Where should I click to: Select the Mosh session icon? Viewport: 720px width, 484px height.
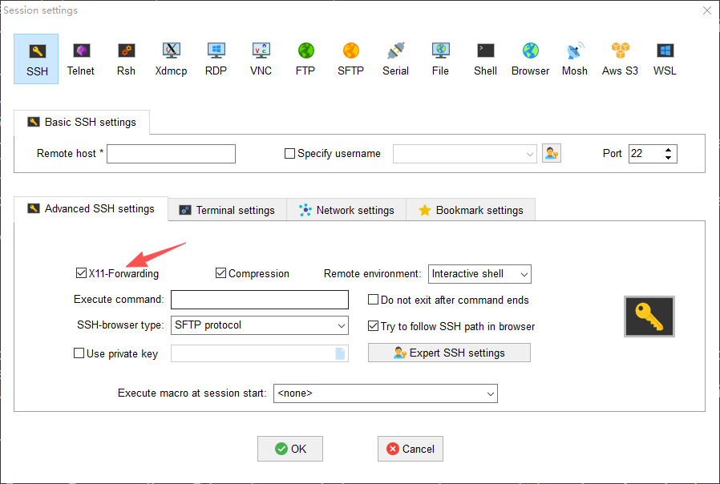tap(575, 58)
